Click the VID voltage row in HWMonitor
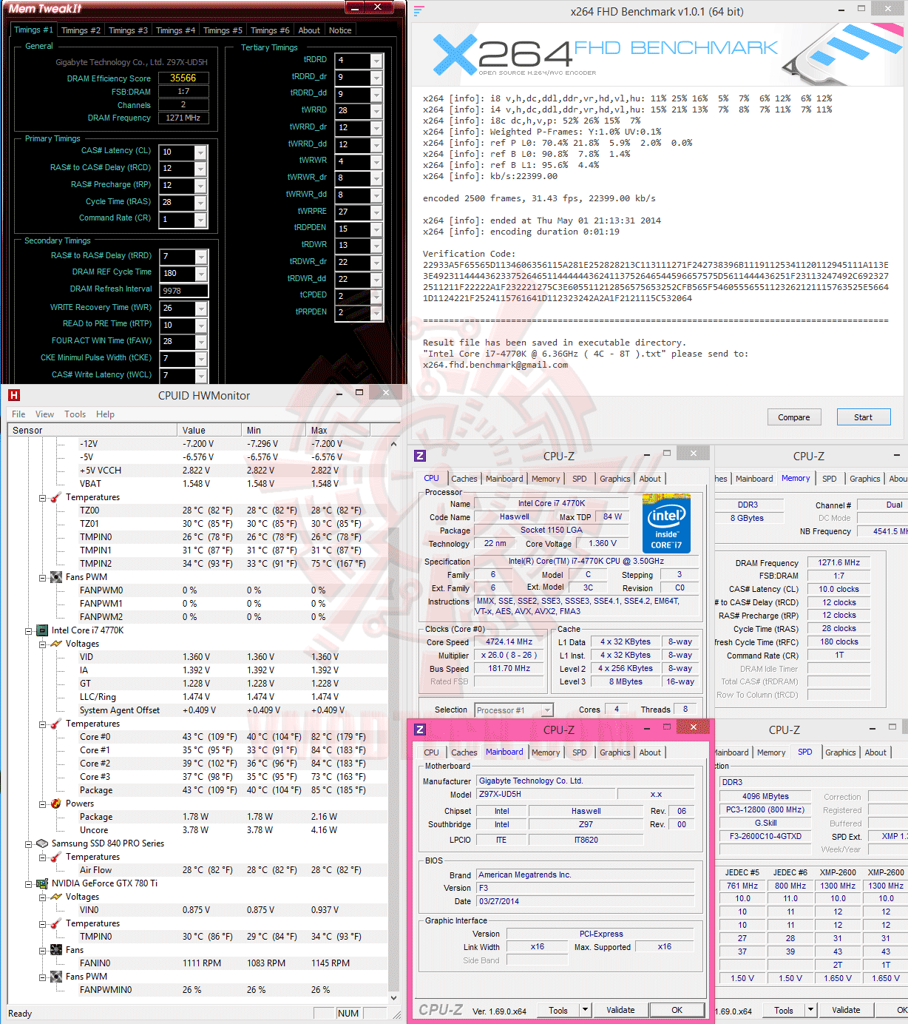 tap(198, 657)
